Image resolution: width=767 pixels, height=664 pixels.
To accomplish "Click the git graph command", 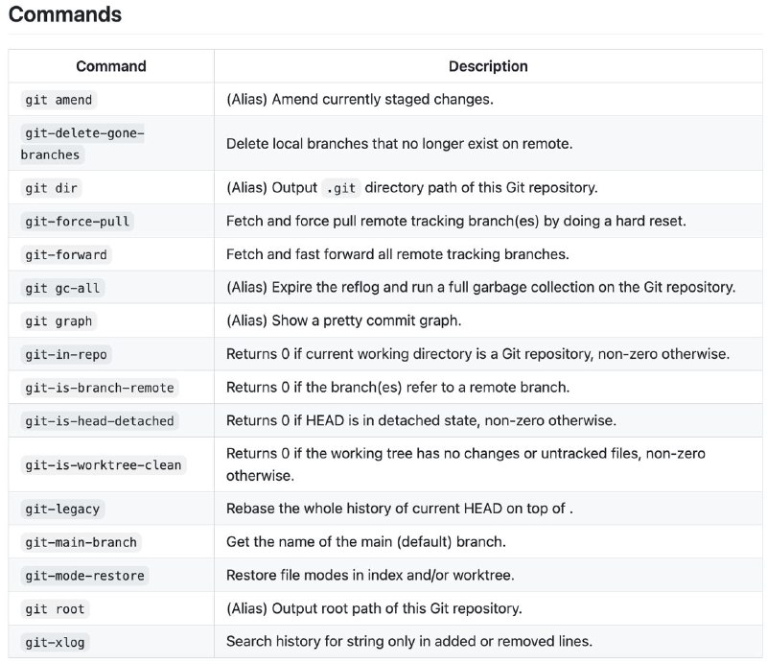I will coord(58,321).
